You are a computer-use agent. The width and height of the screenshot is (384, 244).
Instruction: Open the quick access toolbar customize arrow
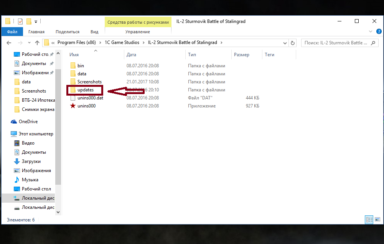click(36, 22)
